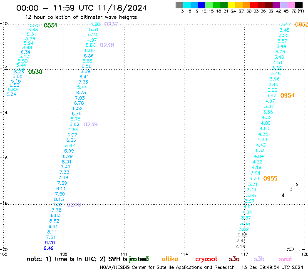Image resolution: width=308 pixels, height=271 pixels.
Task: Click the wave height value 9.49
Action: pos(49,248)
